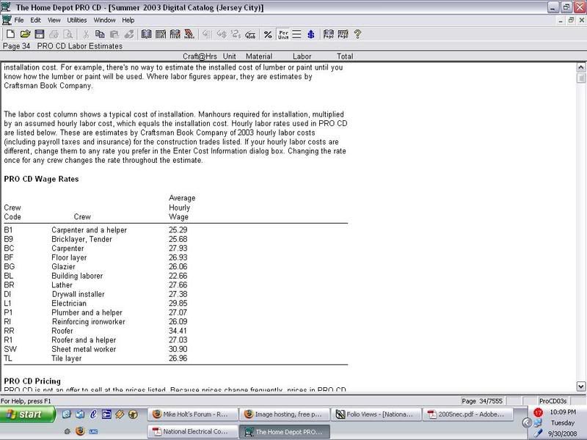Click the Page 34/7555 status field
Viewport: 587px width, 440px height.
pos(482,401)
